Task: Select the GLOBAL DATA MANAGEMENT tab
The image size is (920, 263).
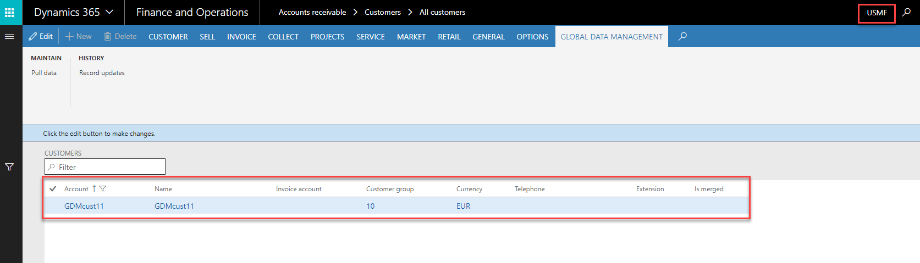Action: coord(612,37)
